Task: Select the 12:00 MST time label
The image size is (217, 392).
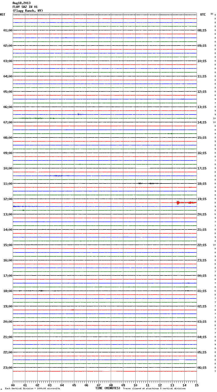Action: tap(8, 199)
